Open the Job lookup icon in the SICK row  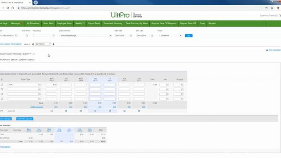167,85
